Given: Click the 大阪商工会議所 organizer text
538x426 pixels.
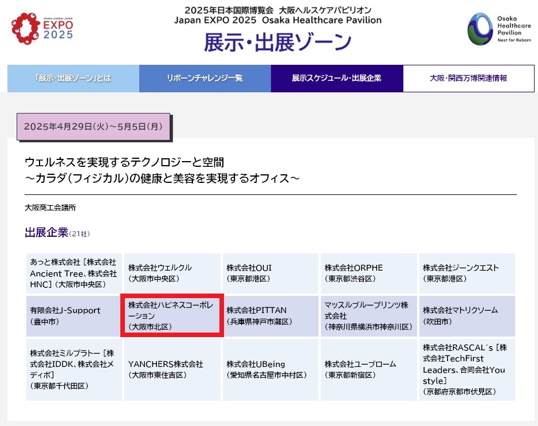Looking at the screenshot, I should tap(50, 208).
